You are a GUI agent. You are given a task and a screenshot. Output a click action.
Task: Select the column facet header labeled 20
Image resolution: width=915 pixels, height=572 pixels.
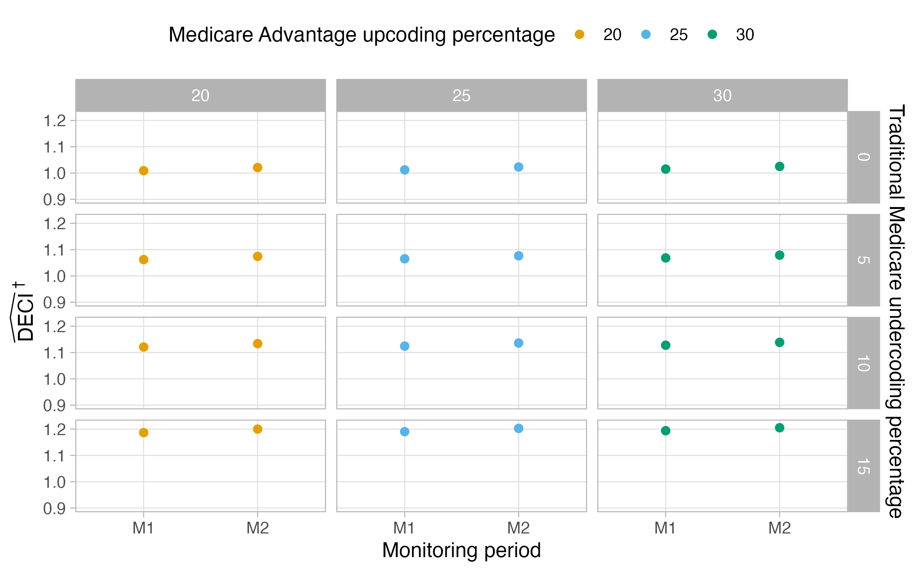(201, 95)
